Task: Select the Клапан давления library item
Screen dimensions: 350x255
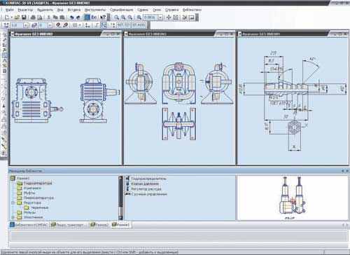Action: (145, 184)
